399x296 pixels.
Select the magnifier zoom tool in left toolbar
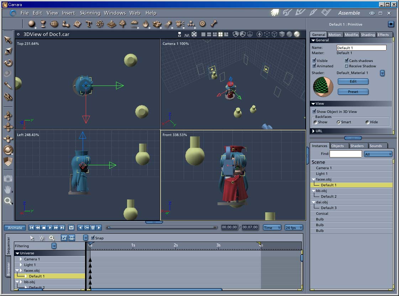[x=8, y=201]
